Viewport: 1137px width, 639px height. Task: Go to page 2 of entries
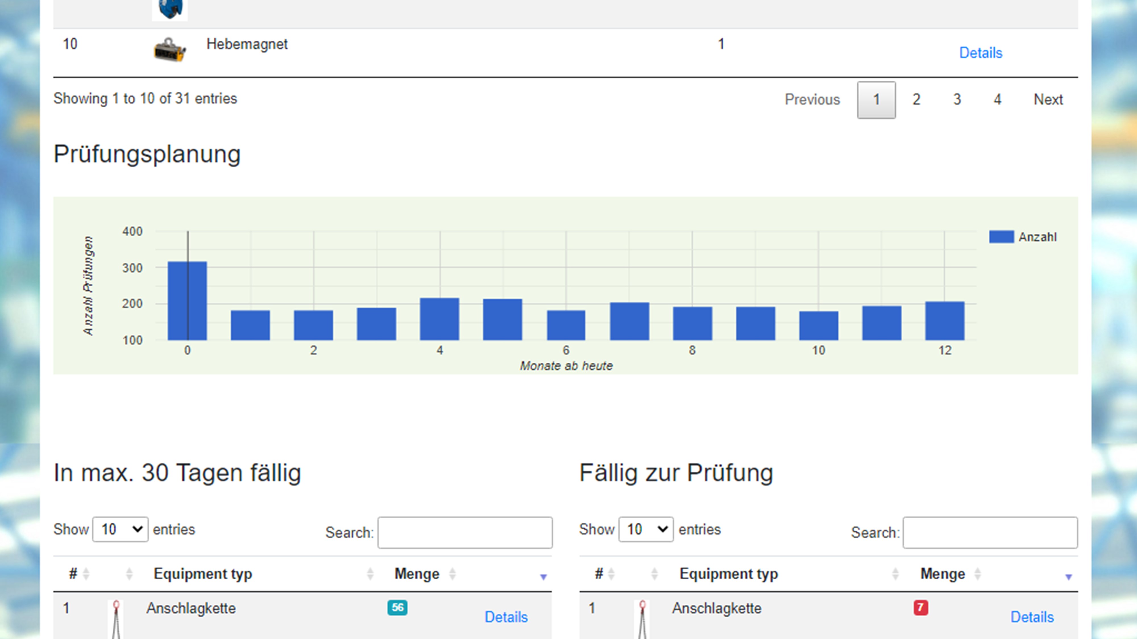(916, 100)
